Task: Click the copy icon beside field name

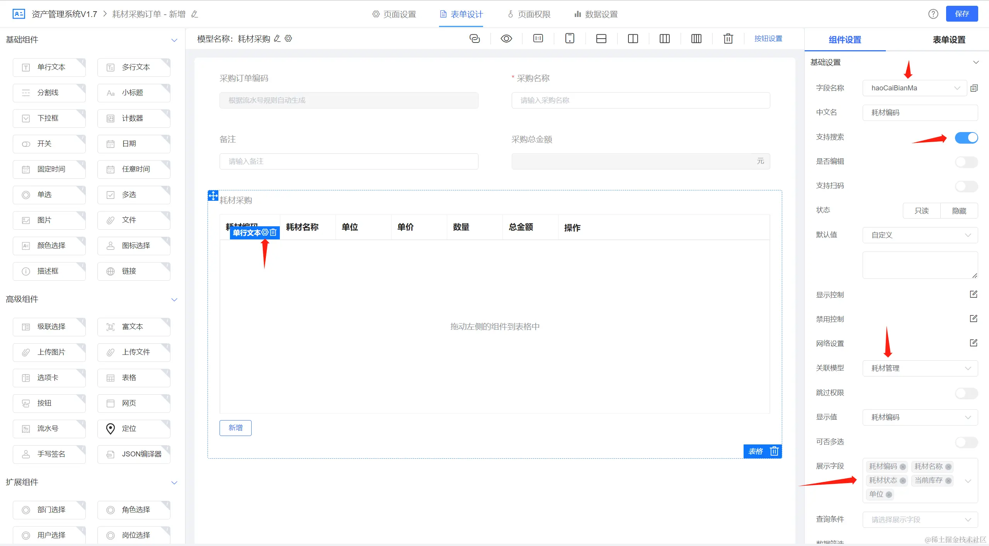Action: 974,88
